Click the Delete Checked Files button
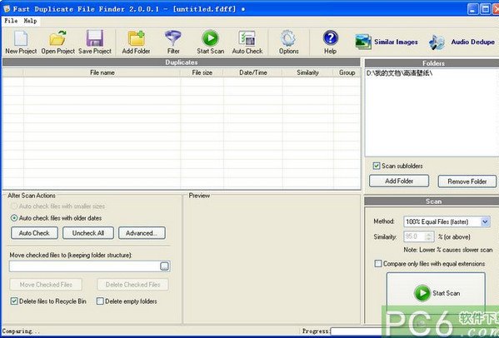The image size is (499, 338). [x=132, y=285]
